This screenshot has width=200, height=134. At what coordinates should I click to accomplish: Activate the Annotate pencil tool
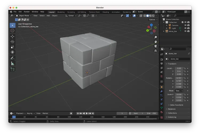click(12, 58)
